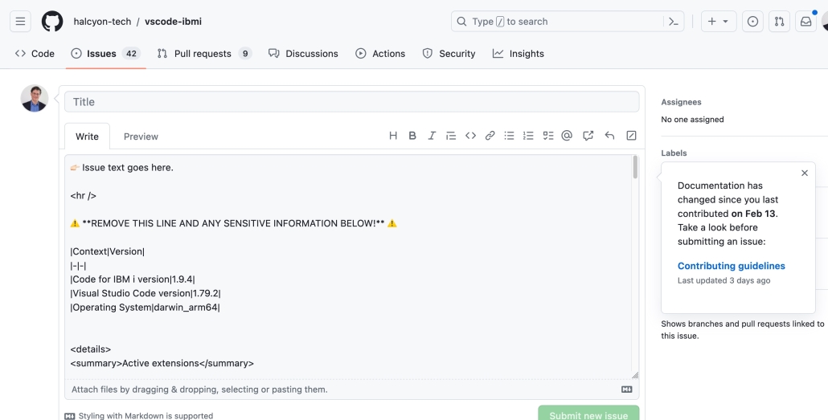
Task: Click Submit new issue button
Action: click(x=588, y=414)
